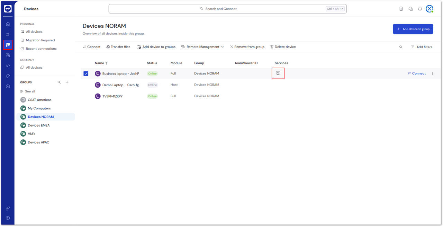Click the Offline status badge
This screenshot has width=443, height=227.
152,85
